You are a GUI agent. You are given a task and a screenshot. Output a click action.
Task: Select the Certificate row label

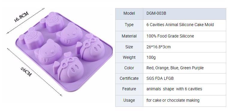coord(129,78)
